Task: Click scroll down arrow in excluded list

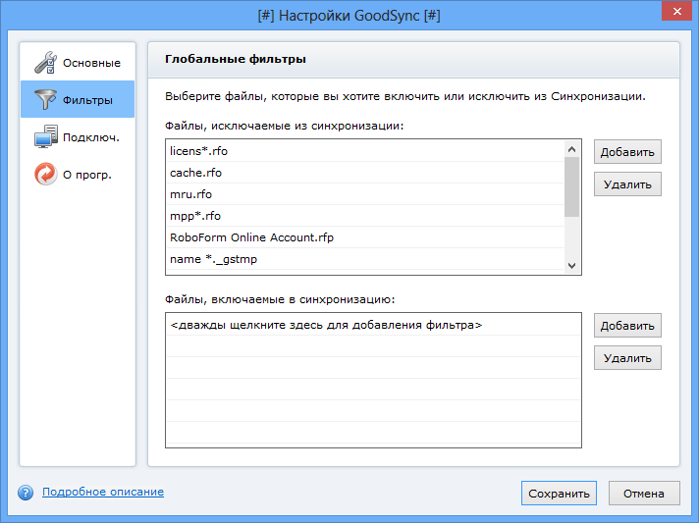Action: (572, 266)
